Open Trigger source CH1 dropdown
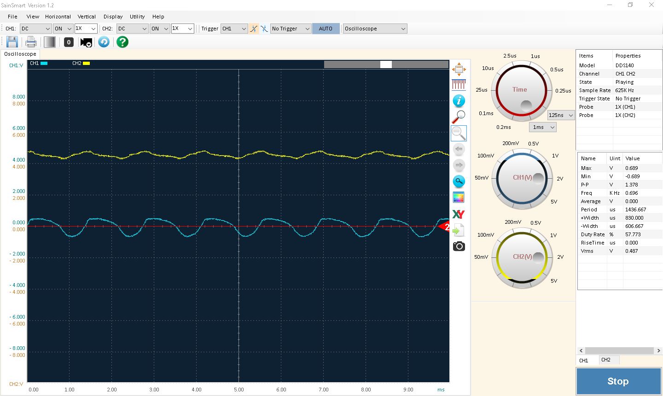The height and width of the screenshot is (396, 663). point(234,29)
